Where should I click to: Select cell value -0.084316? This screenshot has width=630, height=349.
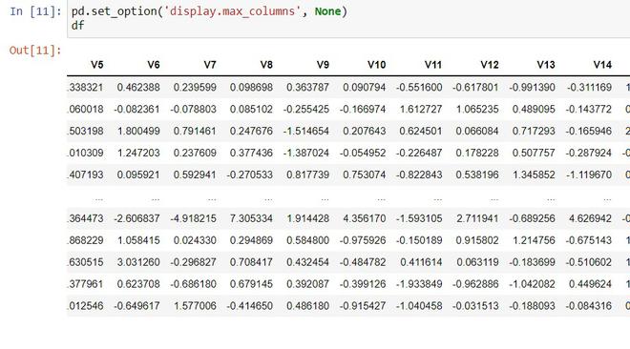[589, 306]
